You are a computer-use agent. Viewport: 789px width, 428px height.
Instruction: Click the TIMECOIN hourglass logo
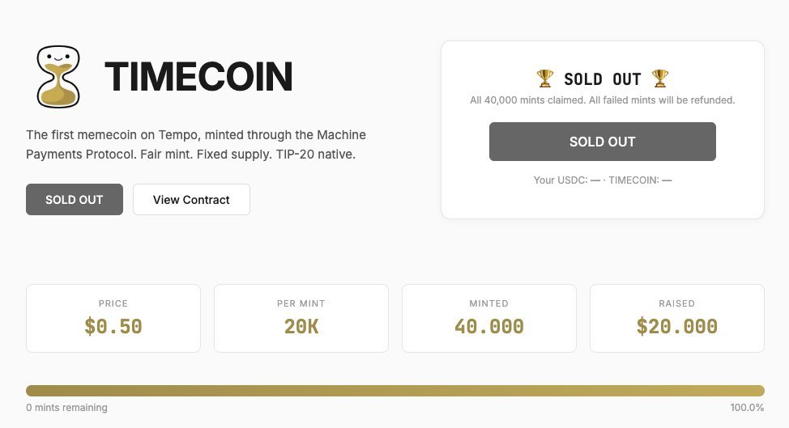click(59, 77)
